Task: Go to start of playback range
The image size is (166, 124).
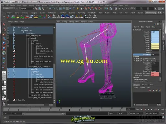Action: 137,109
